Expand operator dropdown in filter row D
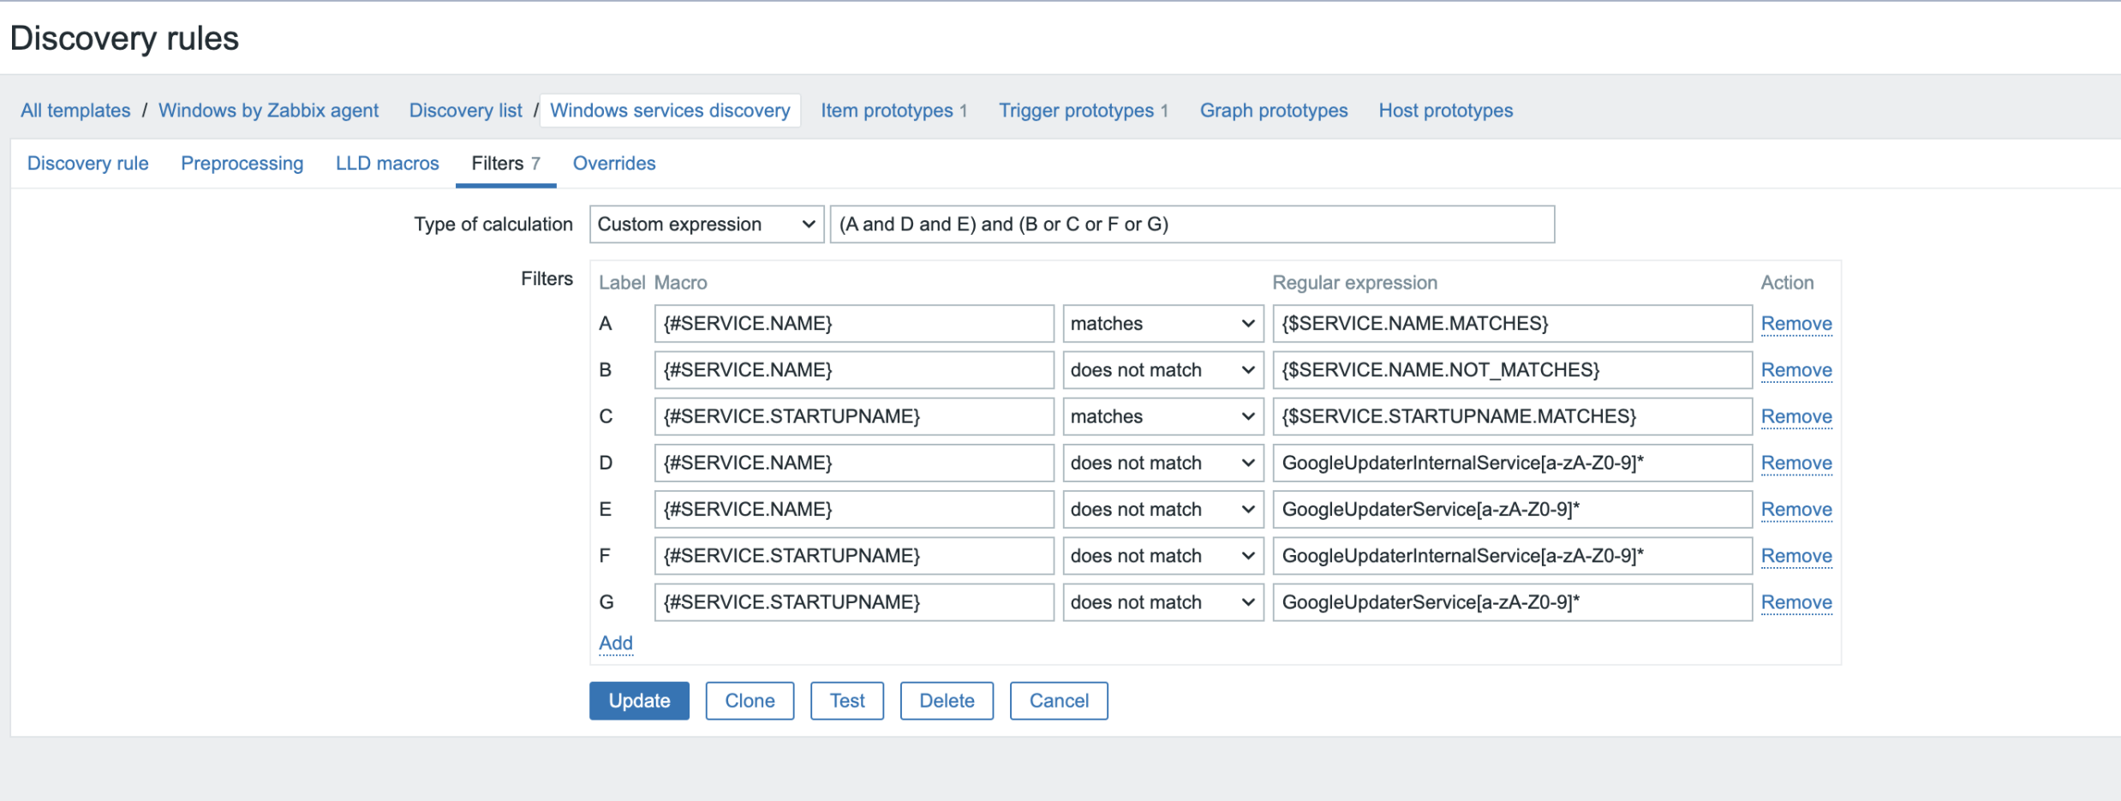The image size is (2121, 801). [1162, 463]
